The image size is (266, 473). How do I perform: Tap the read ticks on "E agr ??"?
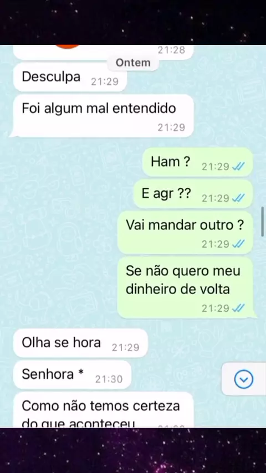coord(238,198)
